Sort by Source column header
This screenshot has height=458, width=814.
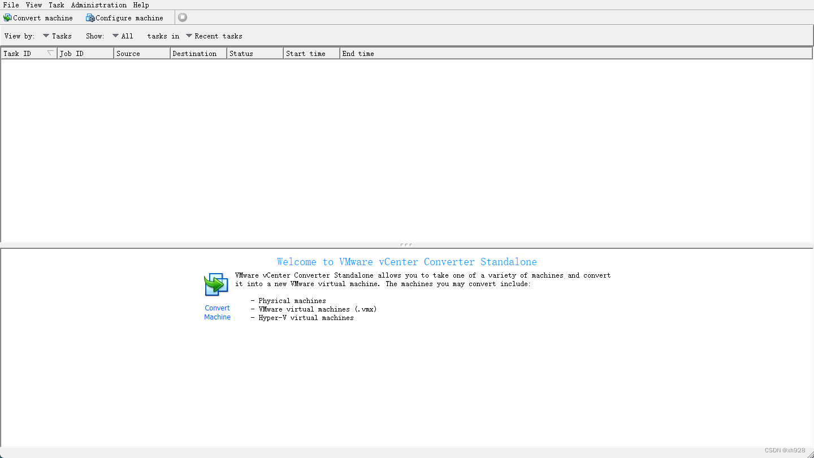tap(142, 53)
